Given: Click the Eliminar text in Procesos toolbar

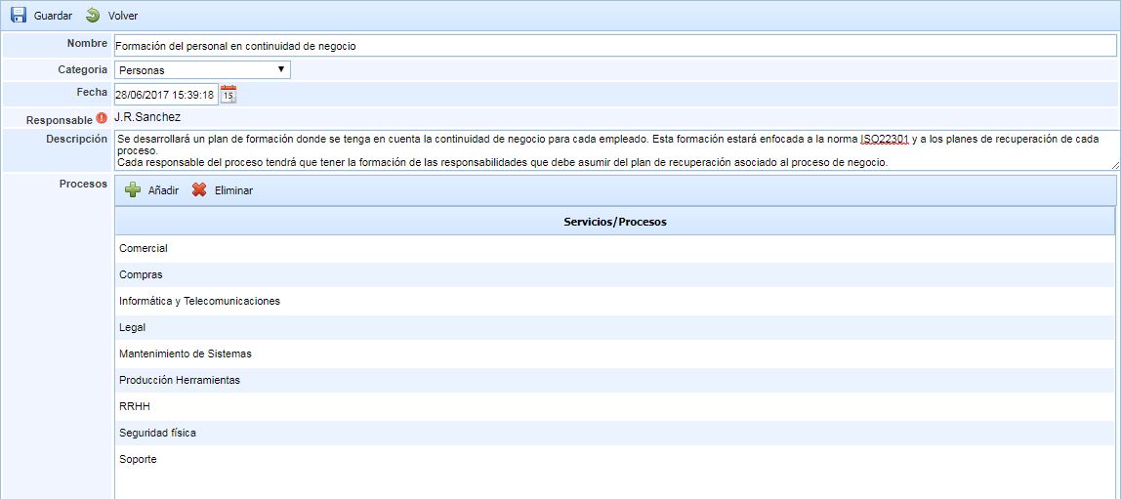Looking at the screenshot, I should (x=233, y=190).
